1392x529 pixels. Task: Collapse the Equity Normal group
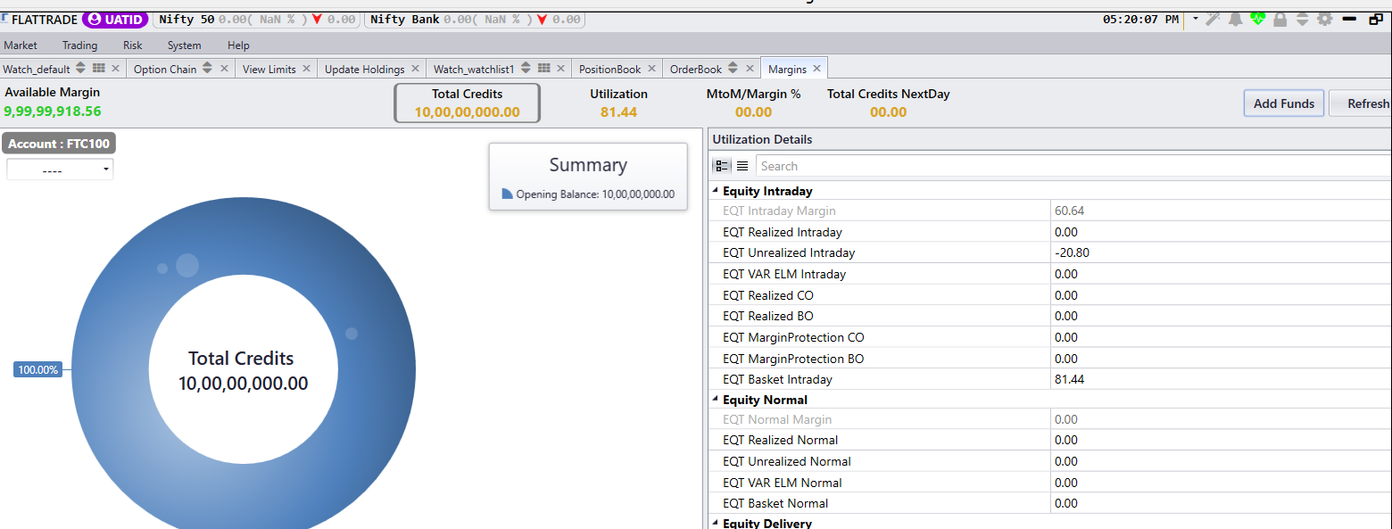715,400
